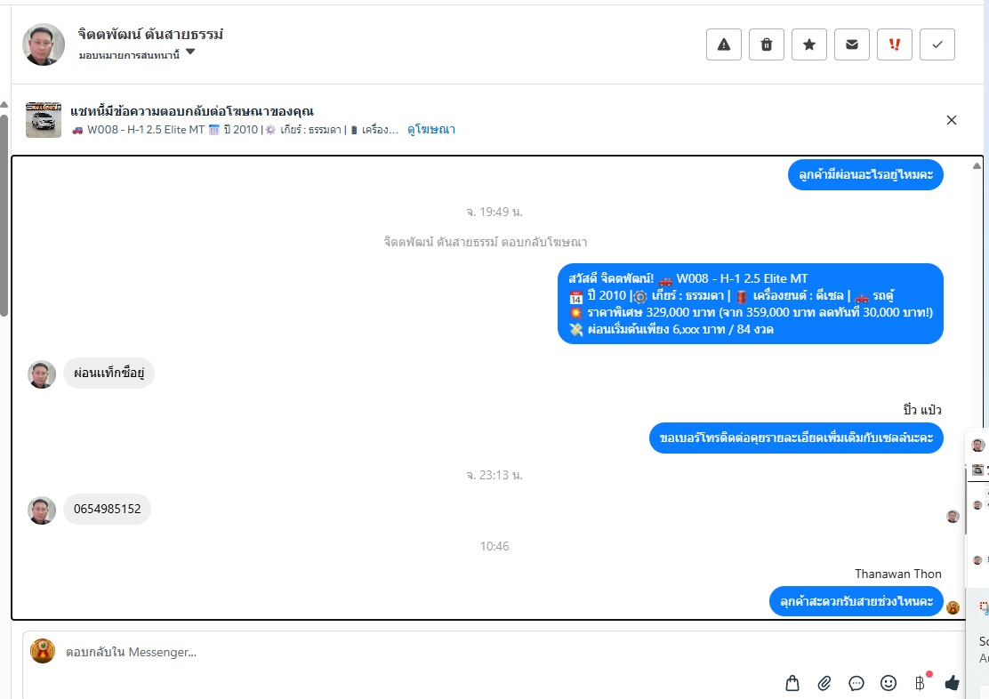Open the customer's profile picture in the header
This screenshot has width=989, height=699.
click(44, 44)
